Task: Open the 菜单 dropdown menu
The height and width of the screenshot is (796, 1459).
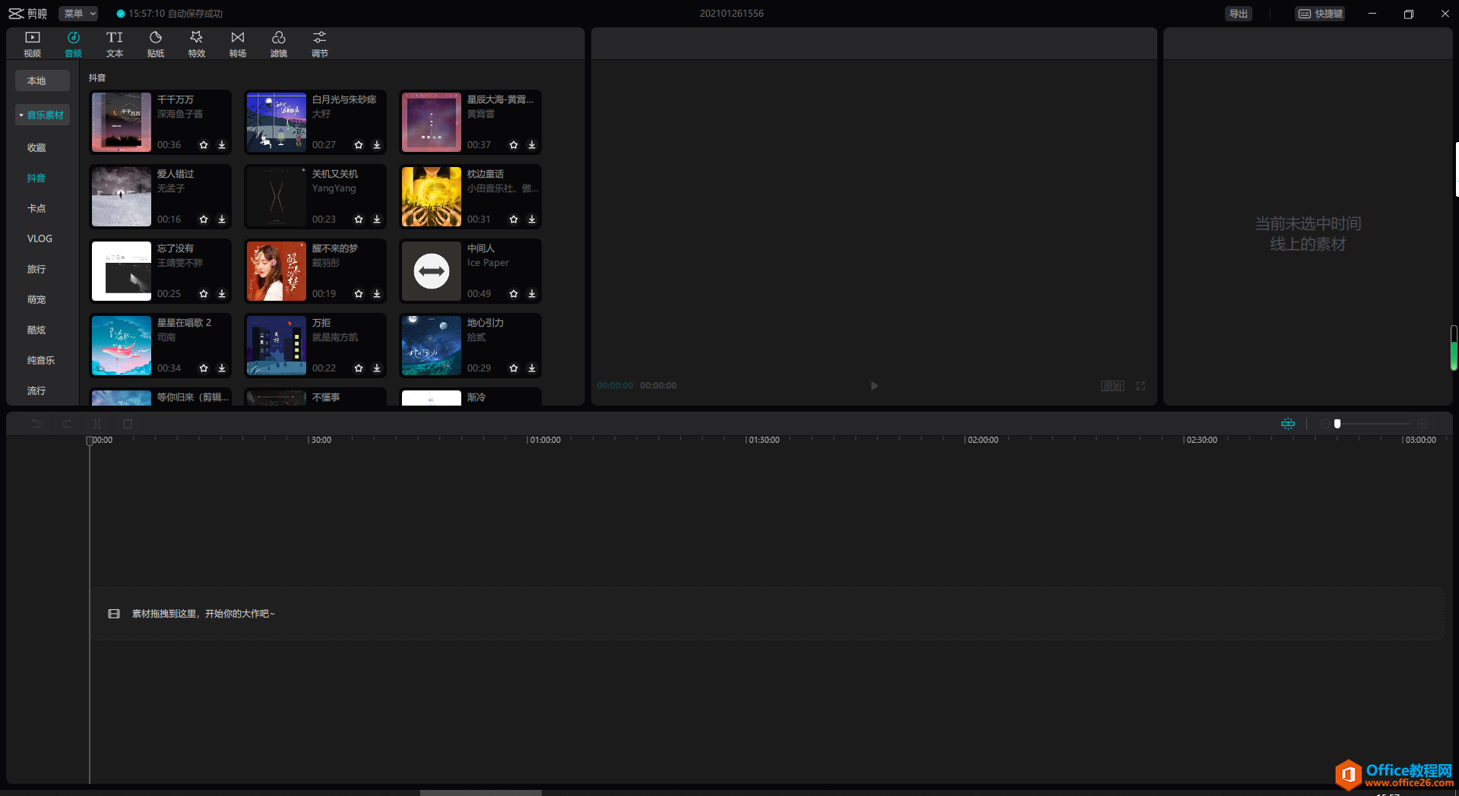Action: coord(79,14)
